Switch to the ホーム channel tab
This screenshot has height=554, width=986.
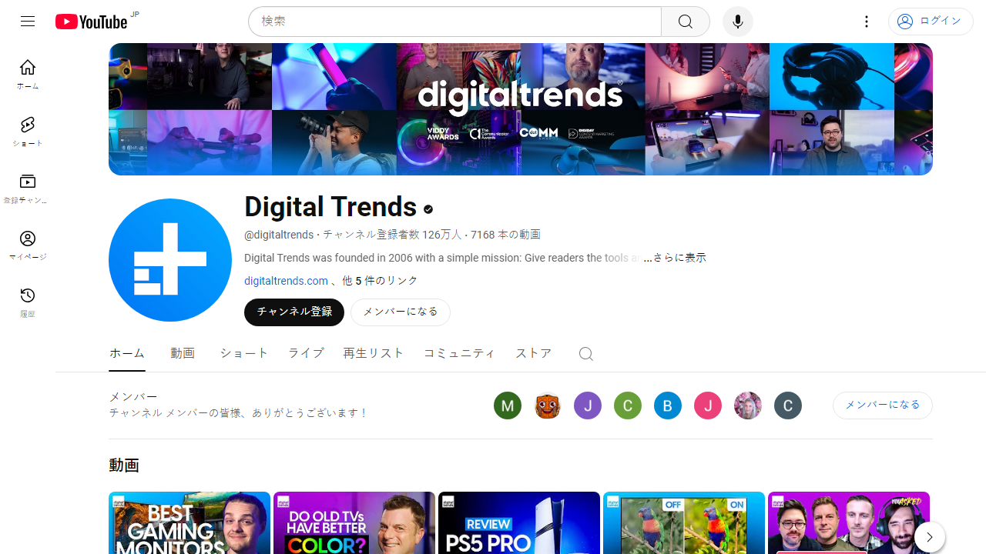pos(127,353)
